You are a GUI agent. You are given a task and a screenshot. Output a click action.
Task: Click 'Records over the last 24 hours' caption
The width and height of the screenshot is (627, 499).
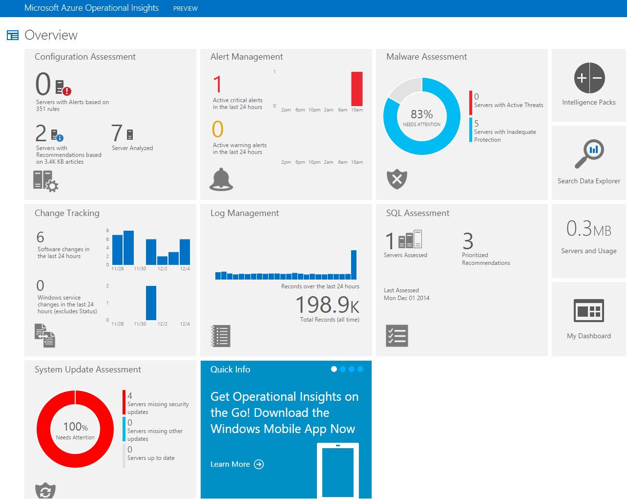click(x=320, y=286)
